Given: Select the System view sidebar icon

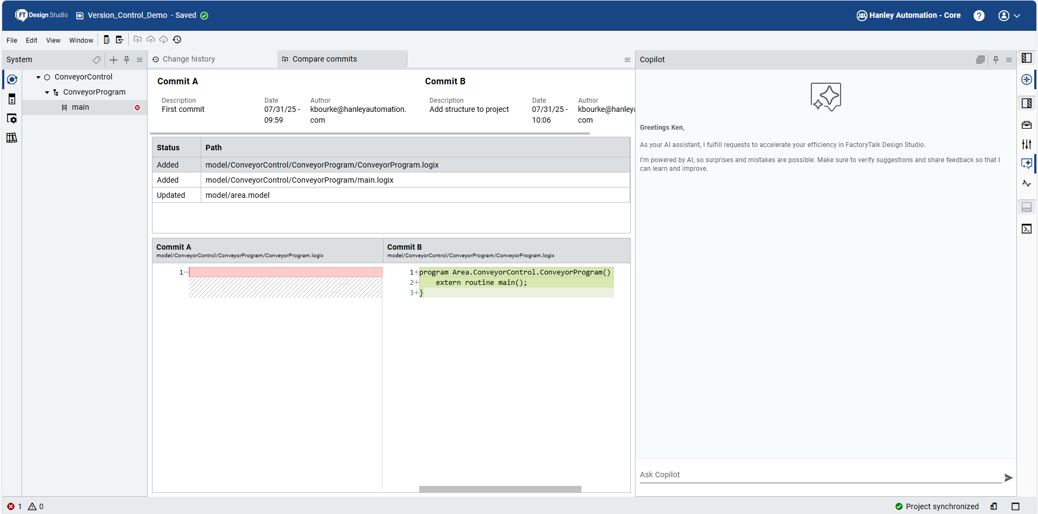Looking at the screenshot, I should (x=12, y=79).
